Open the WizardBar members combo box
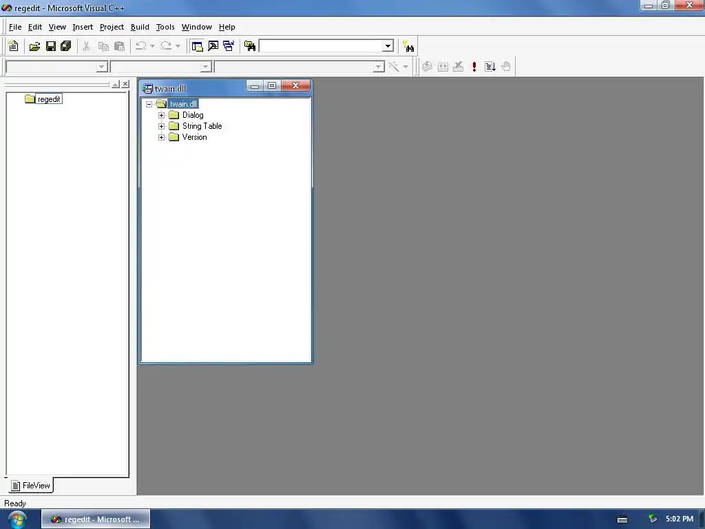 (299, 67)
